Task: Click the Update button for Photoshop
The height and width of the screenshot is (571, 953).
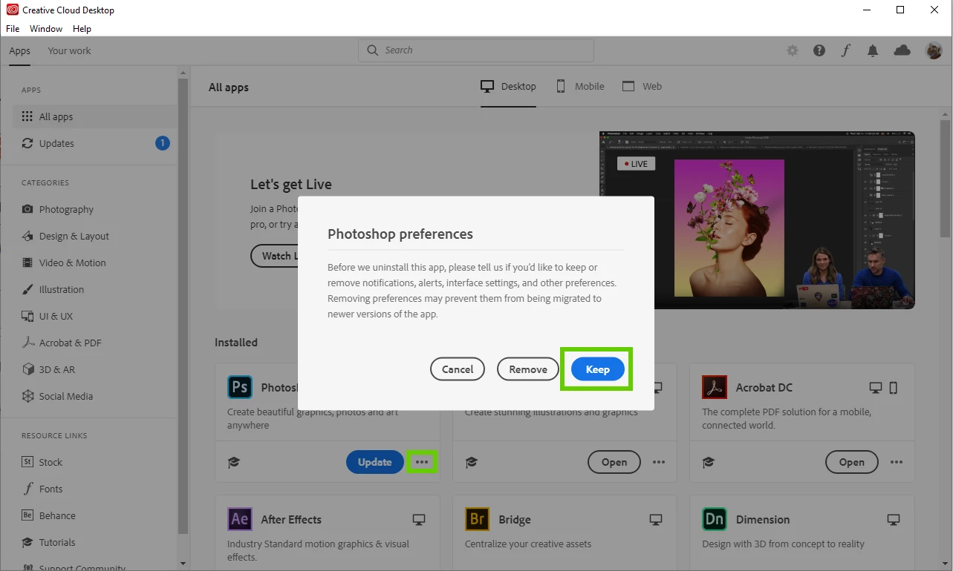Action: click(375, 462)
